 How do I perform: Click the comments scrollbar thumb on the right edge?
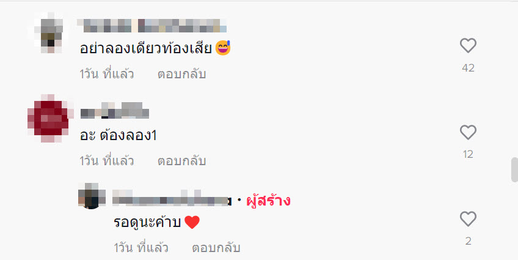click(x=515, y=169)
